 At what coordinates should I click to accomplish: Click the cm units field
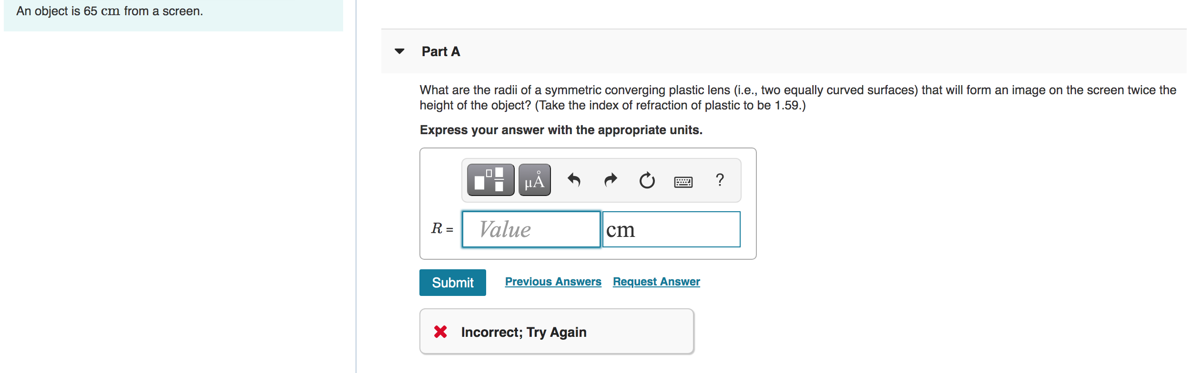pyautogui.click(x=671, y=229)
